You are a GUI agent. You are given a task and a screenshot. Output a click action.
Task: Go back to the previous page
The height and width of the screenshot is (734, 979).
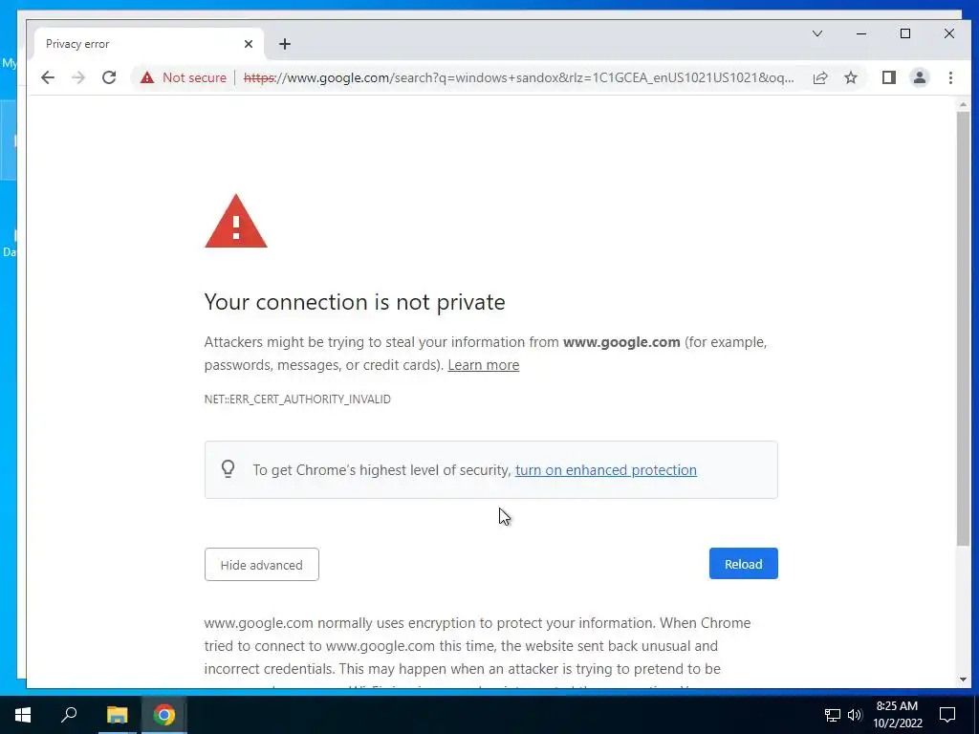point(48,77)
